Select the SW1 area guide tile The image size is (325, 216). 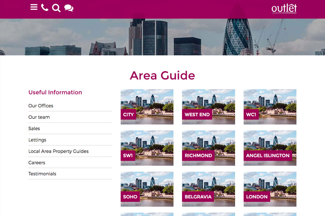coord(147,148)
